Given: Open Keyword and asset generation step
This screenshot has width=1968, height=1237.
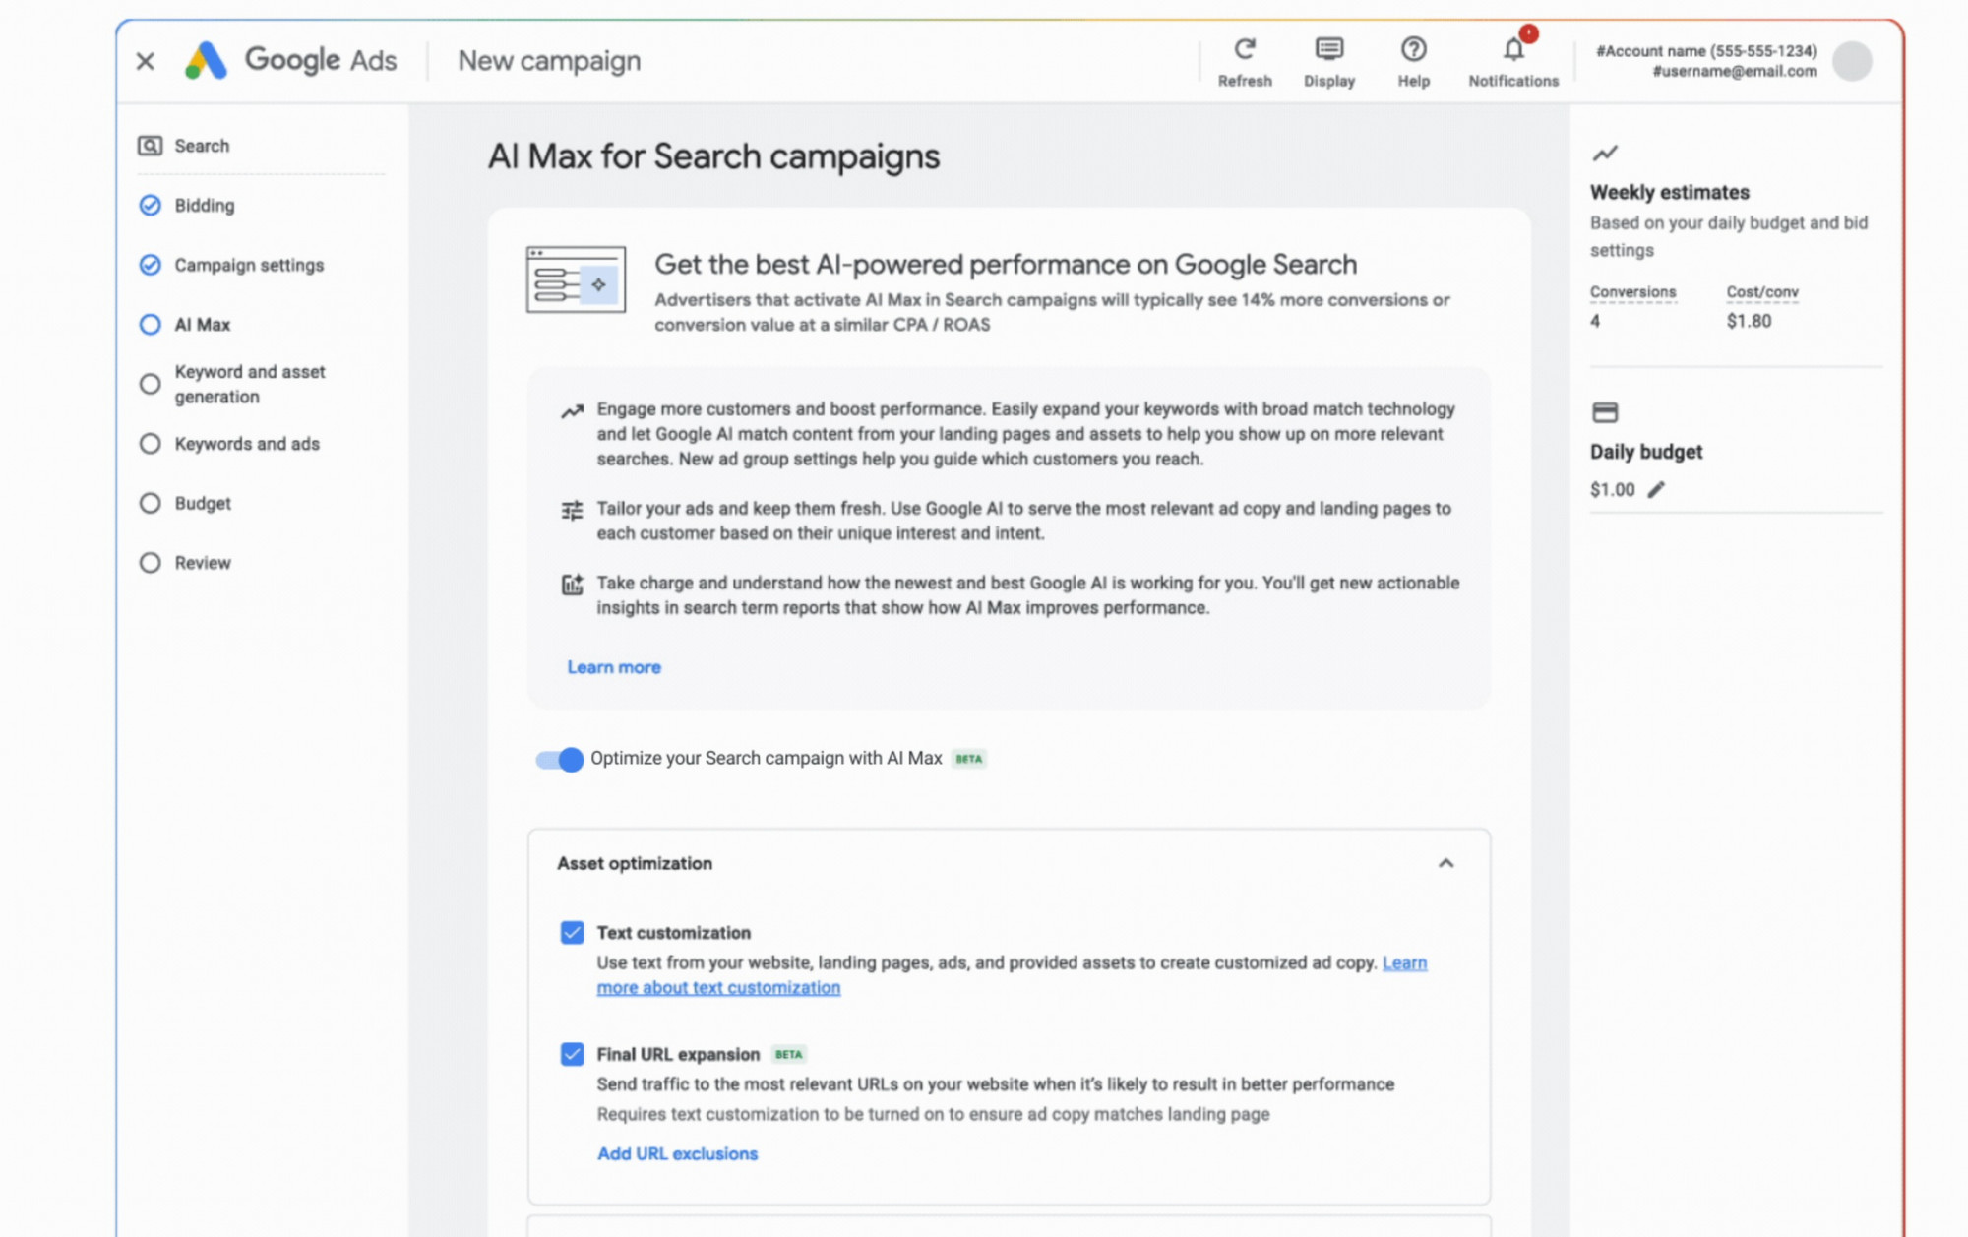Looking at the screenshot, I should coord(250,385).
